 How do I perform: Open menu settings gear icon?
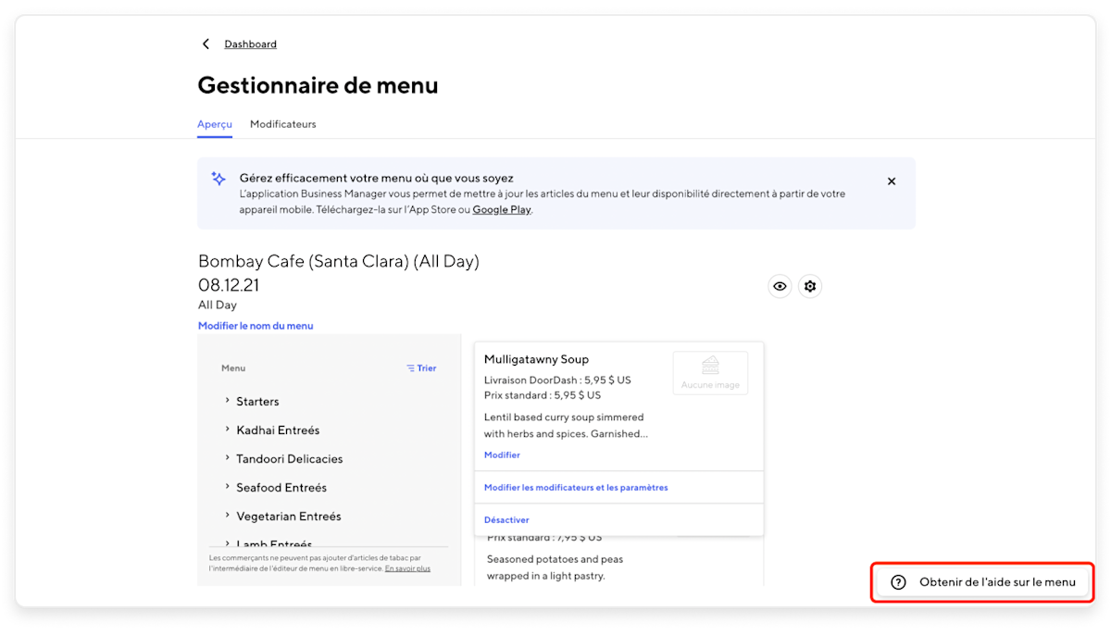click(x=810, y=286)
